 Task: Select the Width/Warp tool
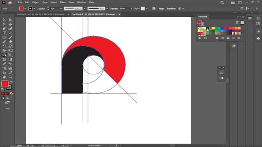pos(4,51)
